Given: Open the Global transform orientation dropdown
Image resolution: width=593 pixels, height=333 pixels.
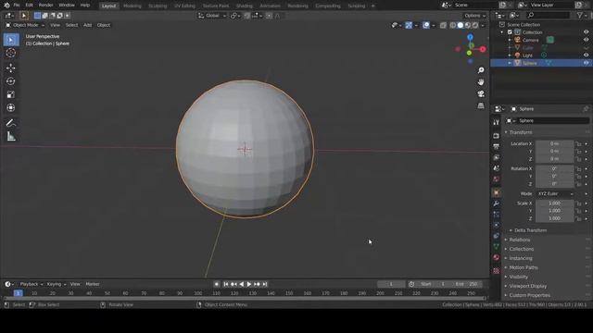Looking at the screenshot, I should pyautogui.click(x=212, y=16).
